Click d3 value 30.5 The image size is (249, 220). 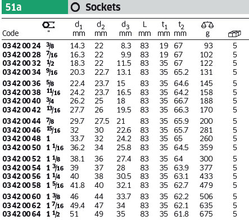[124, 176]
